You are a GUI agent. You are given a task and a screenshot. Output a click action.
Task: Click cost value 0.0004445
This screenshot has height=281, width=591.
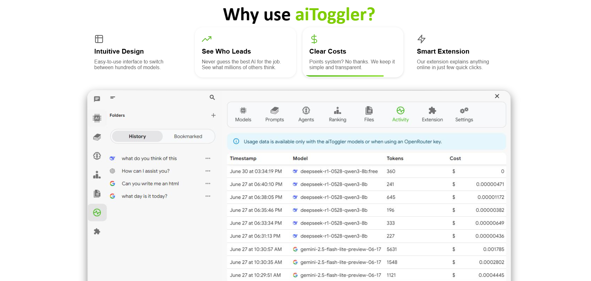coord(491,276)
